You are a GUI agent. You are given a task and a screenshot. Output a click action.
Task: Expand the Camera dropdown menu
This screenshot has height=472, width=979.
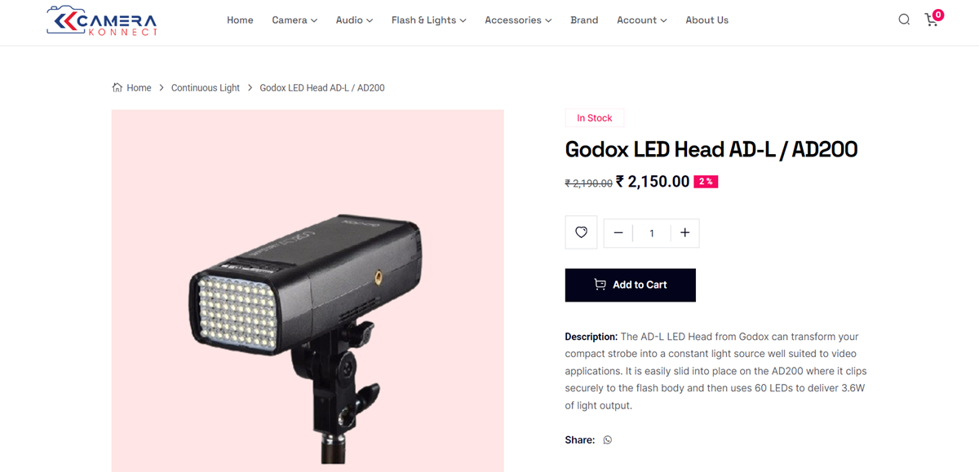click(x=295, y=20)
